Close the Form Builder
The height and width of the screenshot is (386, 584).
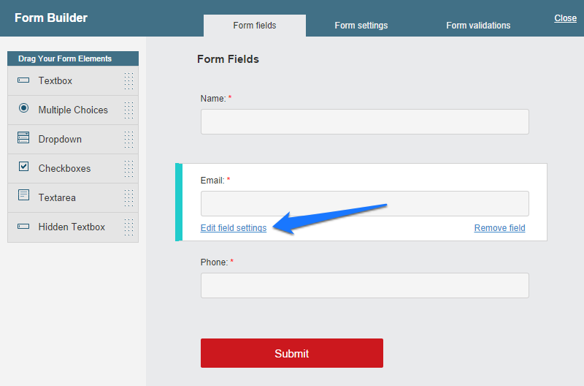565,18
